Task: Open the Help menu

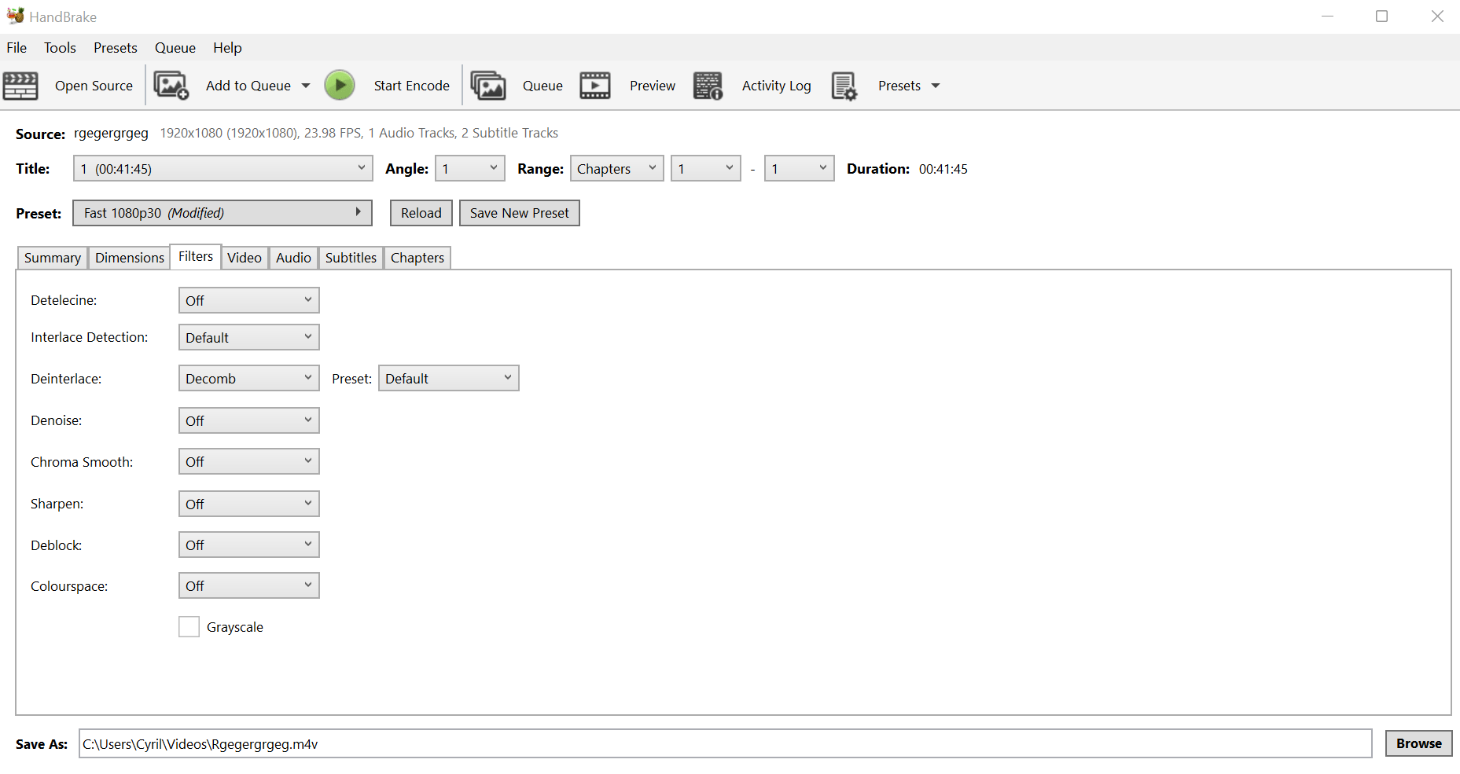Action: (227, 48)
